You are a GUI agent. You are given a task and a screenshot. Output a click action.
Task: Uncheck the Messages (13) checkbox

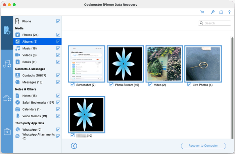[x=58, y=82]
